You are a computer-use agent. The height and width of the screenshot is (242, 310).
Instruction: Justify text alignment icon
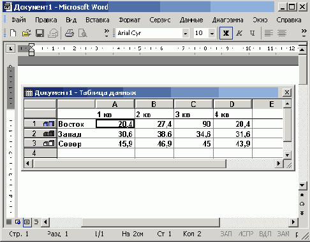click(282, 33)
